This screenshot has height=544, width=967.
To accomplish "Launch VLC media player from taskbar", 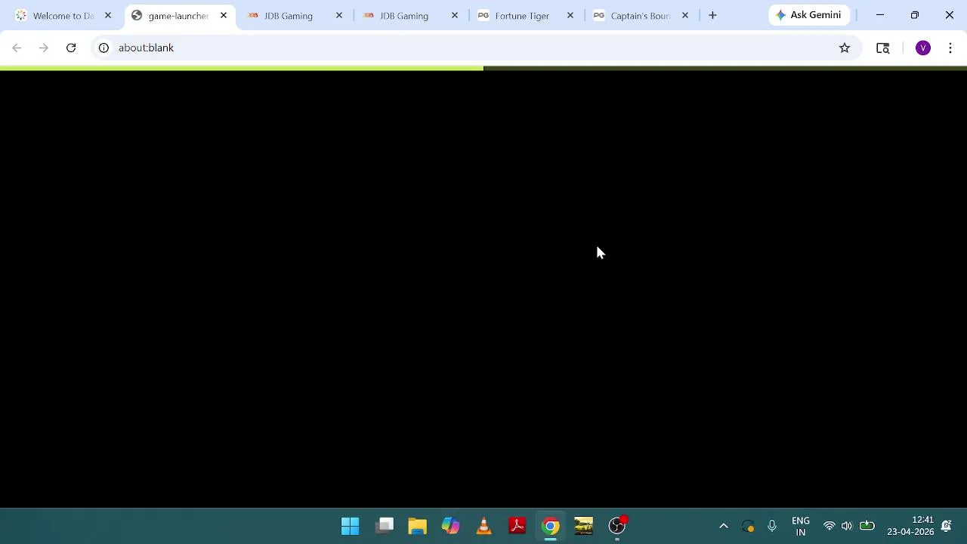I will (484, 526).
